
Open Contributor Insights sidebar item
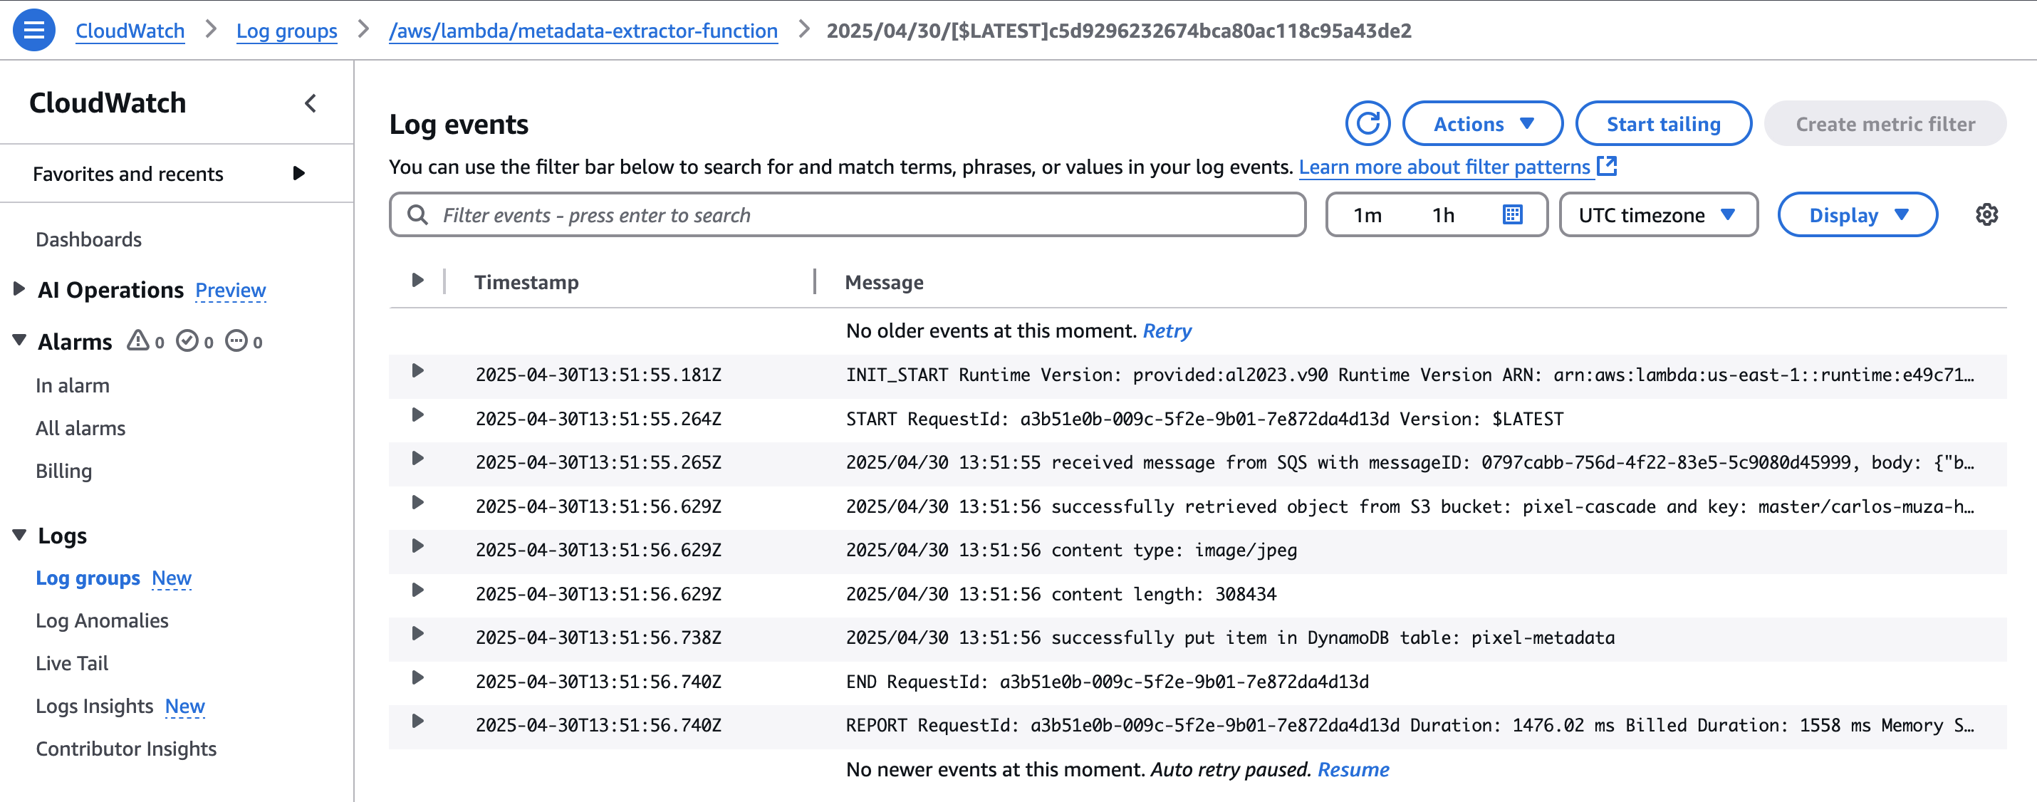pos(126,748)
